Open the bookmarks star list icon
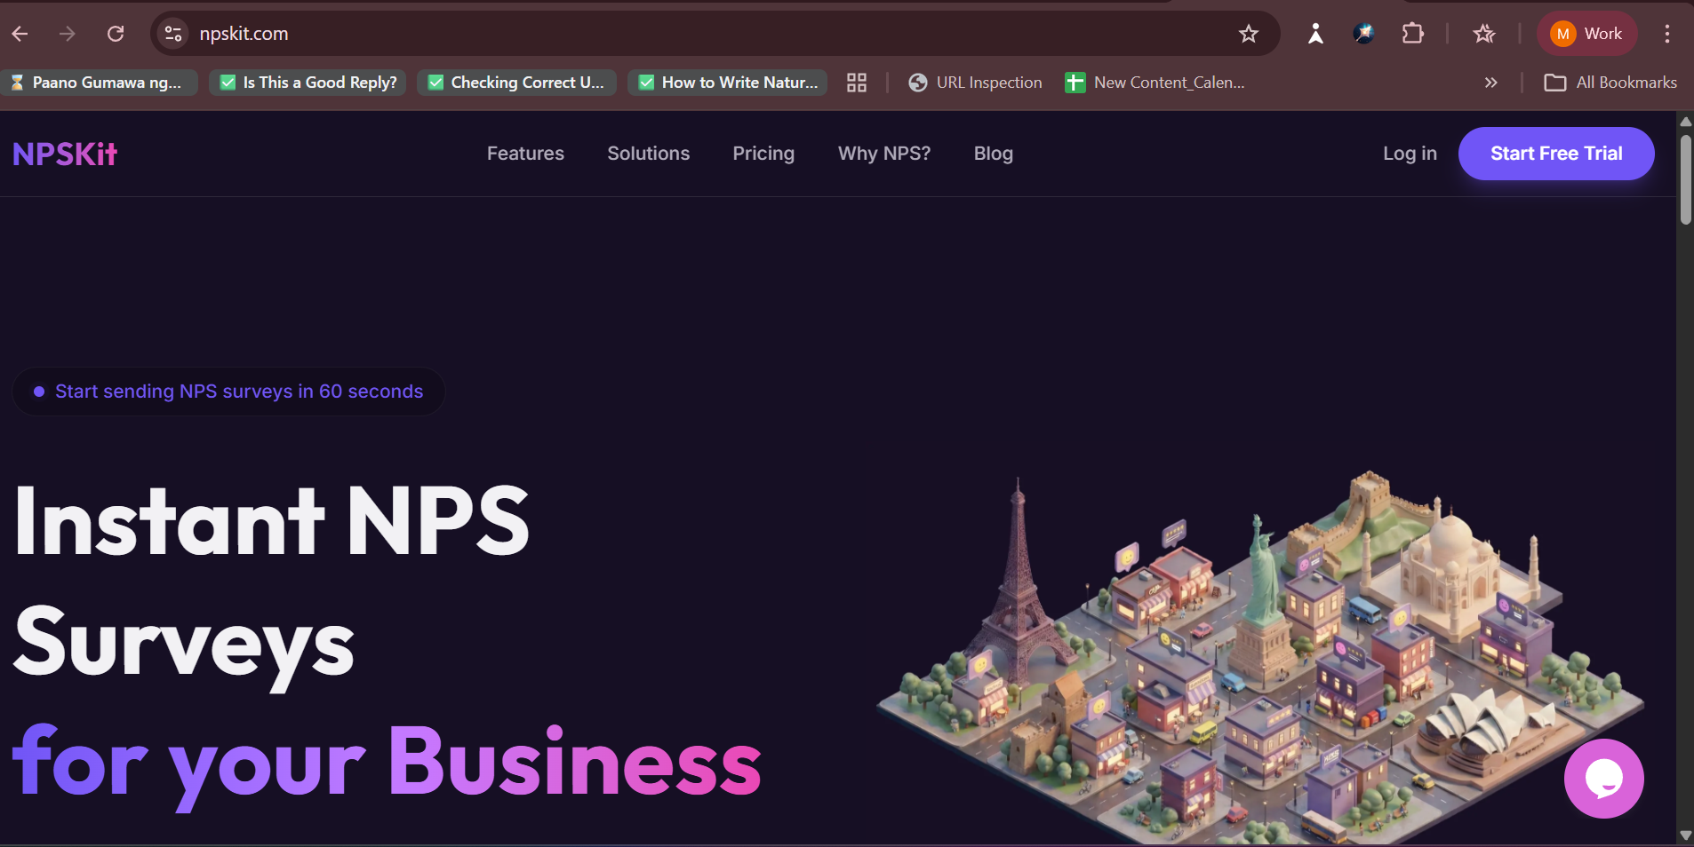The height and width of the screenshot is (847, 1694). [x=1483, y=34]
